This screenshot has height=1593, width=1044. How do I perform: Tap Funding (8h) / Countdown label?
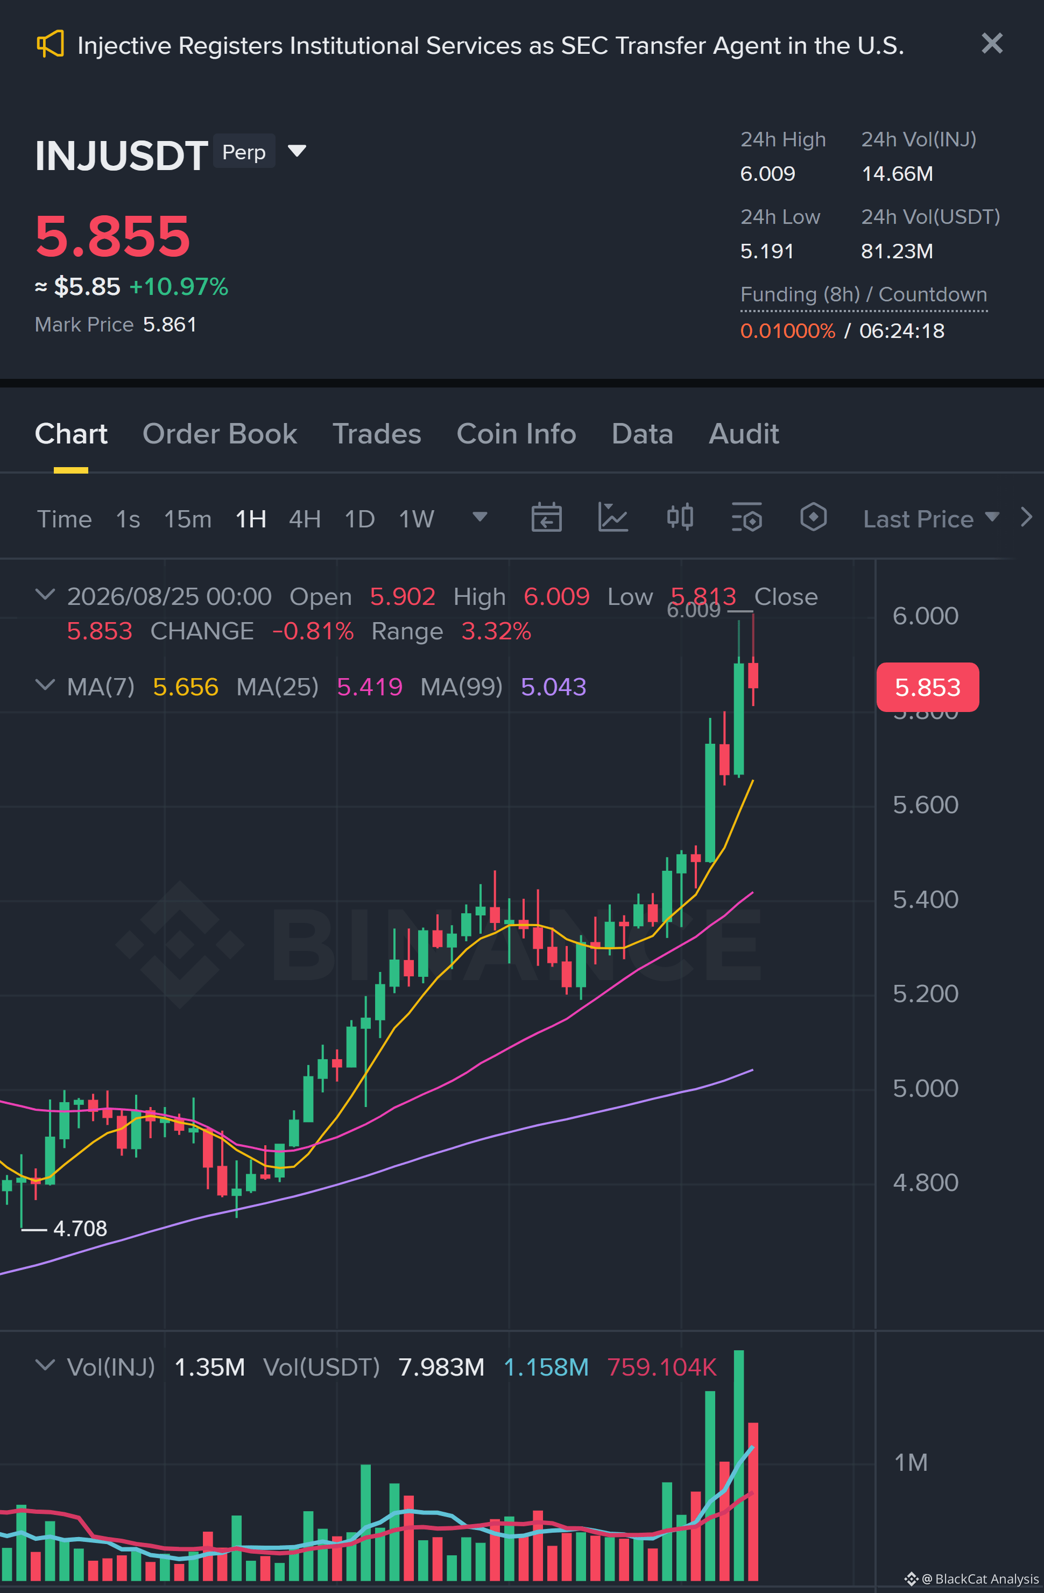pos(863,294)
